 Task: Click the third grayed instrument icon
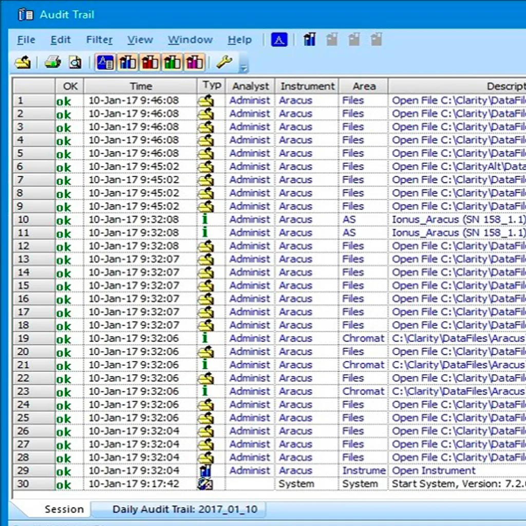click(377, 40)
